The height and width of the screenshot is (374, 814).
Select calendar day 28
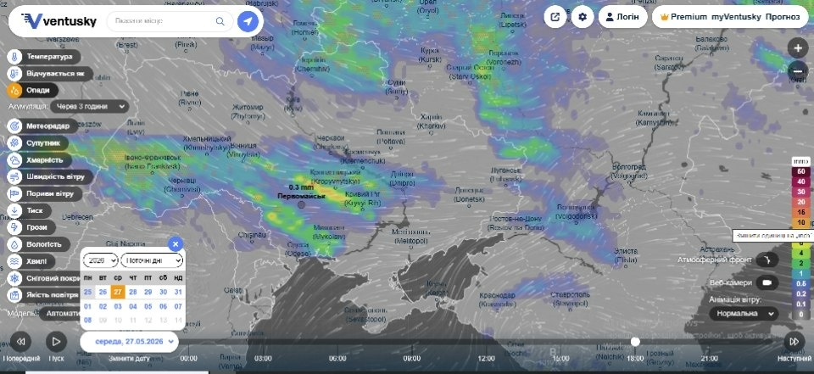(133, 292)
